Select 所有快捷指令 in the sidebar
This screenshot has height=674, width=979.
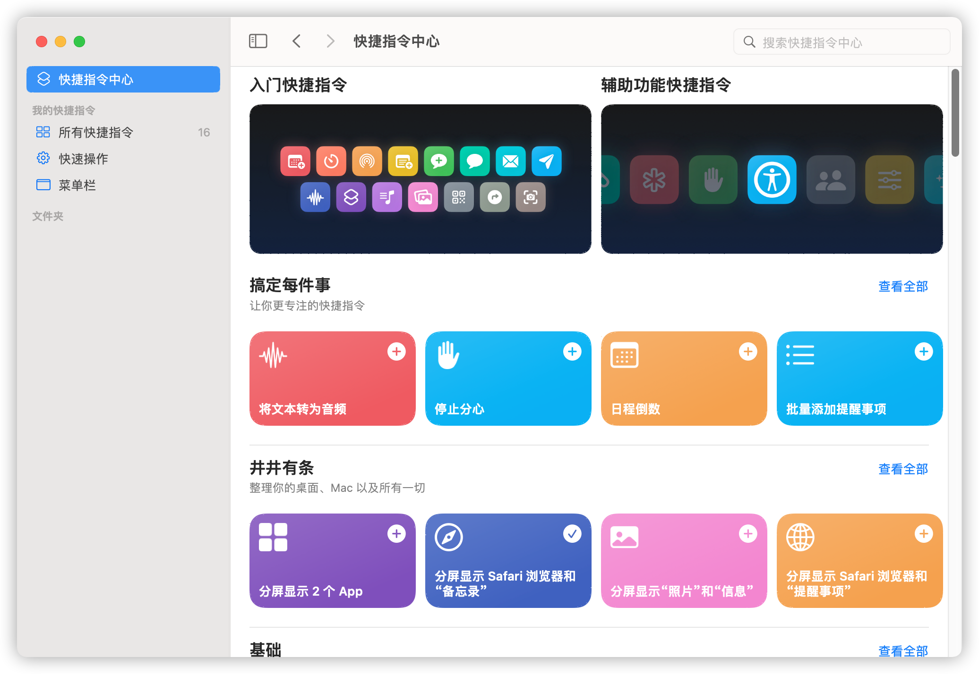[x=123, y=132]
